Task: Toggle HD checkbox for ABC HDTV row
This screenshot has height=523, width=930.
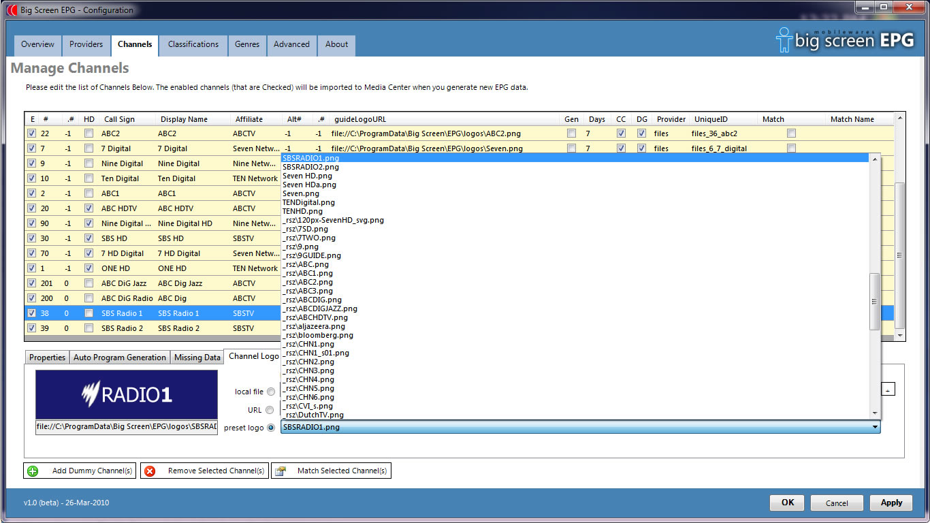Action: pyautogui.click(x=89, y=208)
